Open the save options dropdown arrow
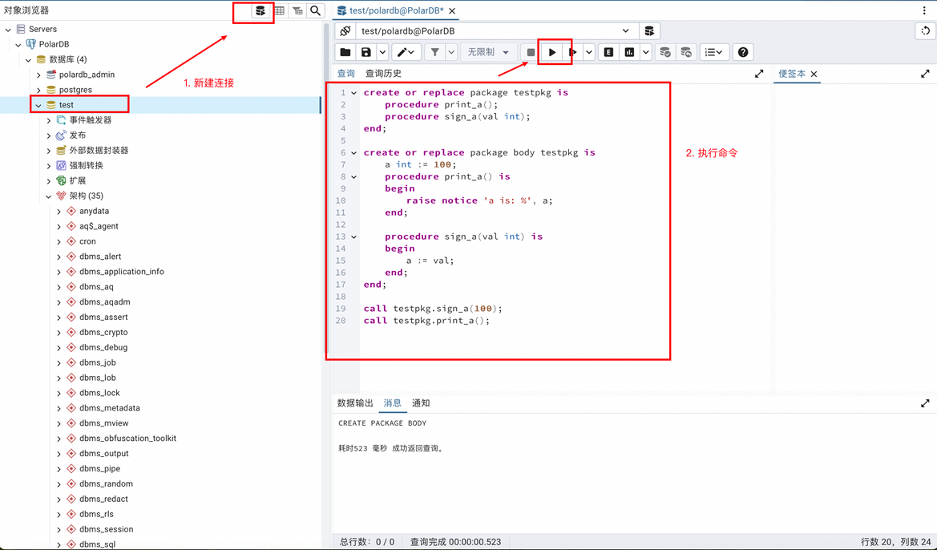This screenshot has height=550, width=937. point(382,52)
